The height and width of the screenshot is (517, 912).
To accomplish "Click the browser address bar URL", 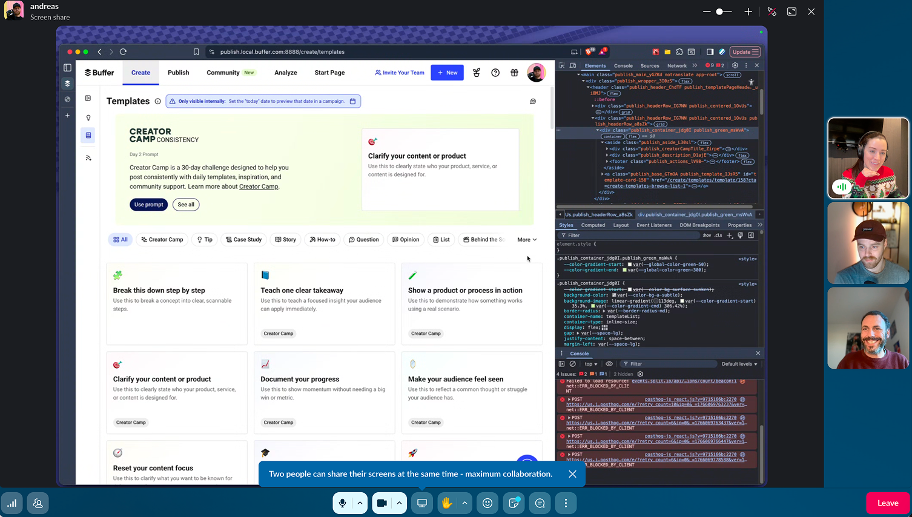I will pyautogui.click(x=282, y=52).
